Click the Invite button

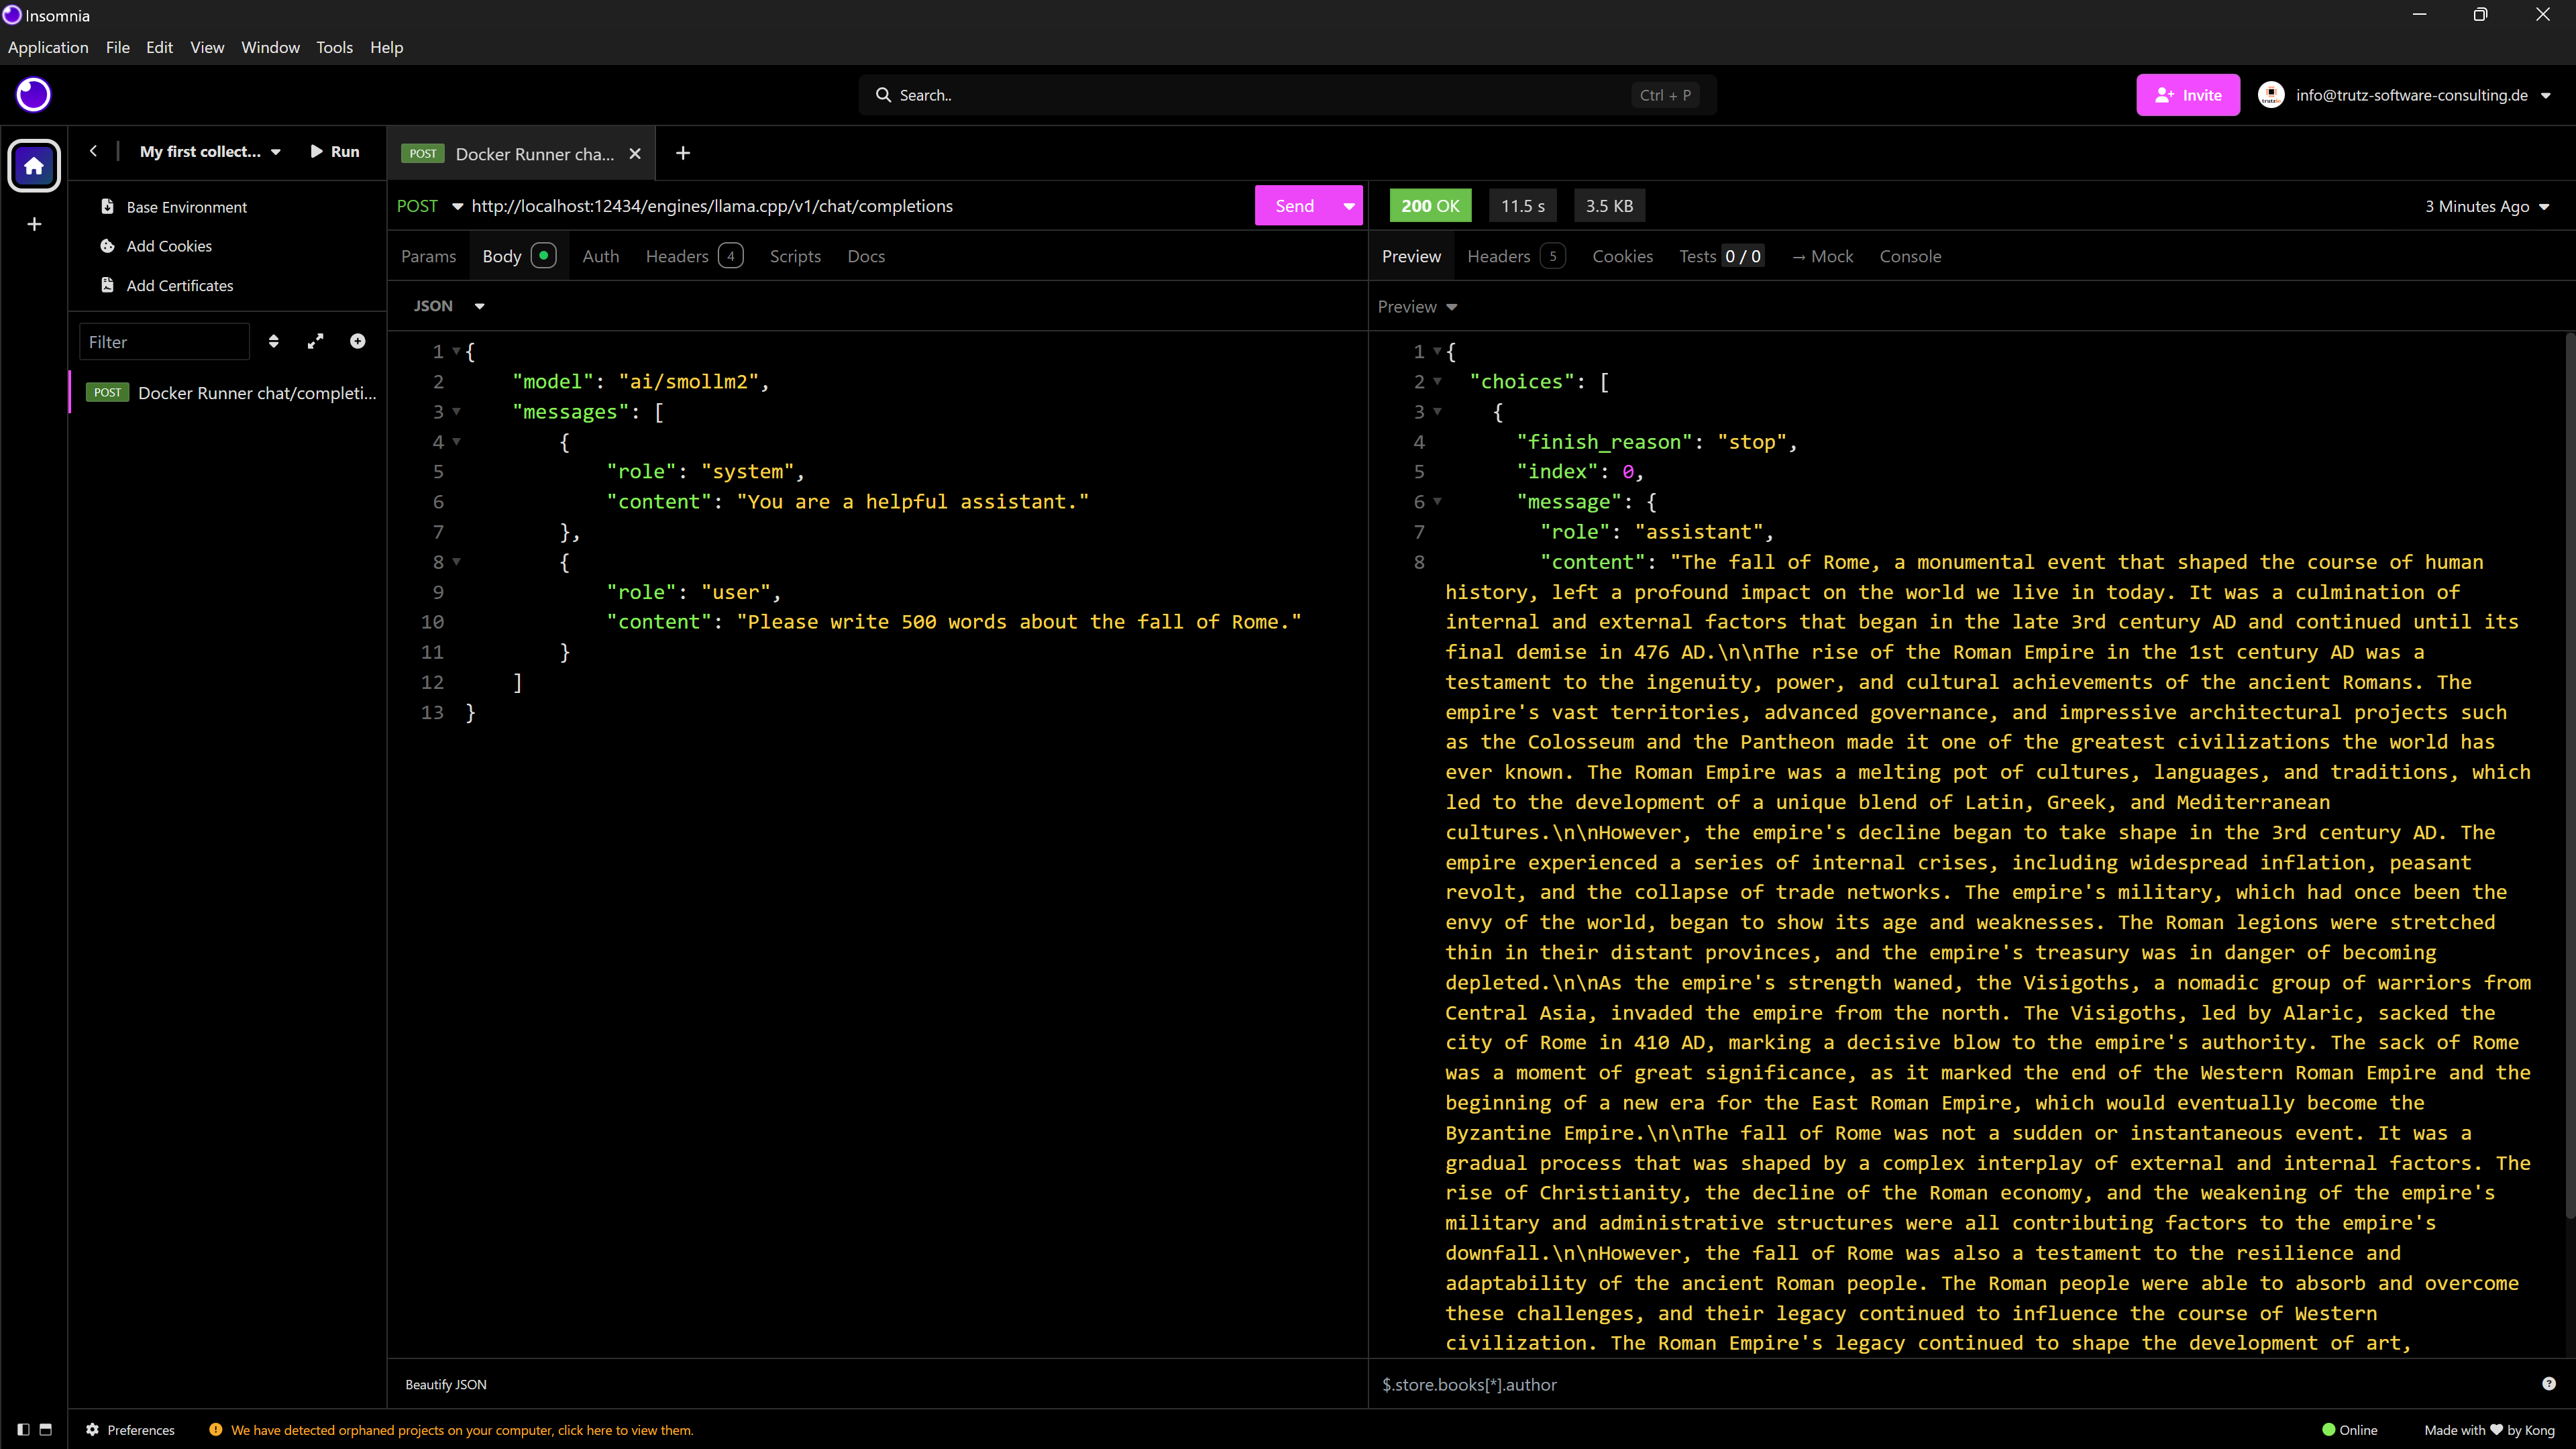(2187, 95)
